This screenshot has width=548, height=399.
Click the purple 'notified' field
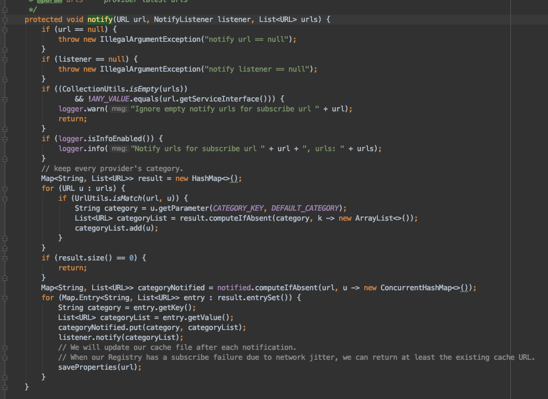234,288
